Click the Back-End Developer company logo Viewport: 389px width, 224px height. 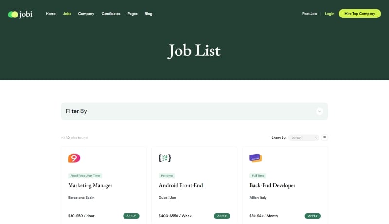(x=256, y=158)
